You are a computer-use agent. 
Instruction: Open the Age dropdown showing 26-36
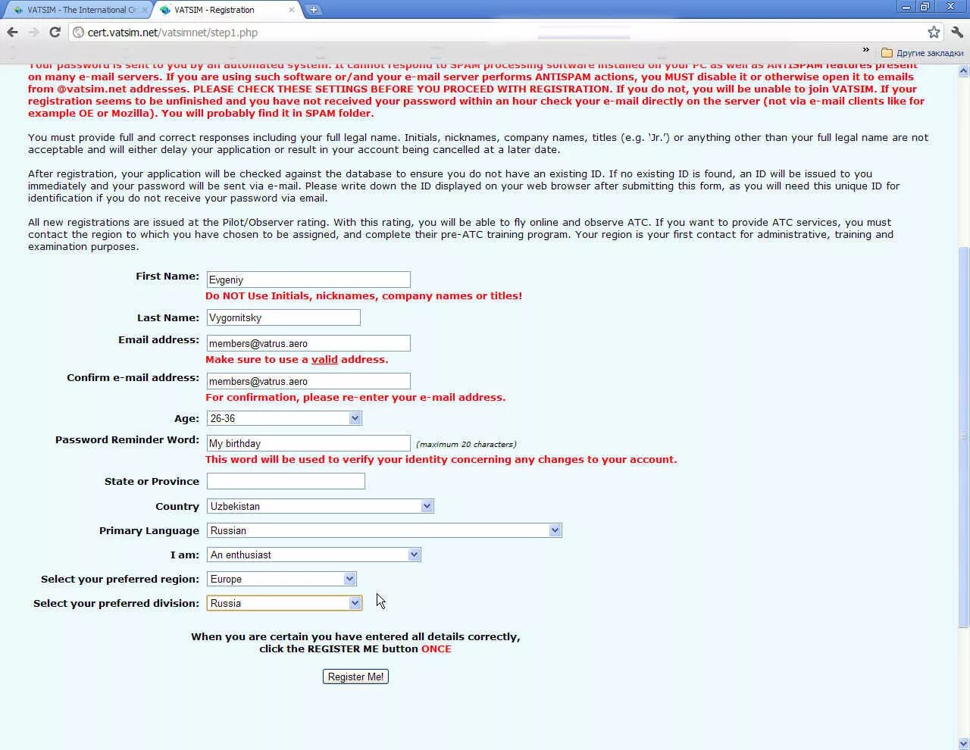point(284,418)
